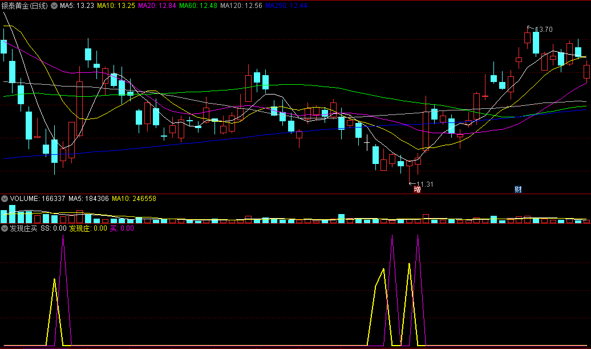Select the MA20: 12.84 moving average label

coord(157,6)
